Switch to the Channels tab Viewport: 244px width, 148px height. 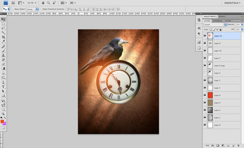[218, 21]
